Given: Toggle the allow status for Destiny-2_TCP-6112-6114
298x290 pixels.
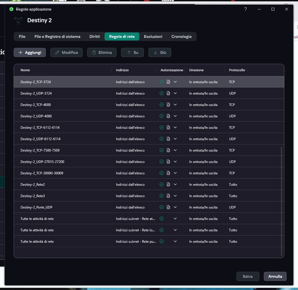Looking at the screenshot, I should coord(162,127).
